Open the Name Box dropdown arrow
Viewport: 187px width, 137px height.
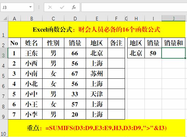pos(31,7)
